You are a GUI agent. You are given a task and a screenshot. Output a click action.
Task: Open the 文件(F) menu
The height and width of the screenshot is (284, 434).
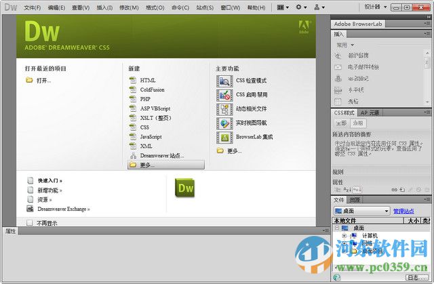[x=32, y=7]
